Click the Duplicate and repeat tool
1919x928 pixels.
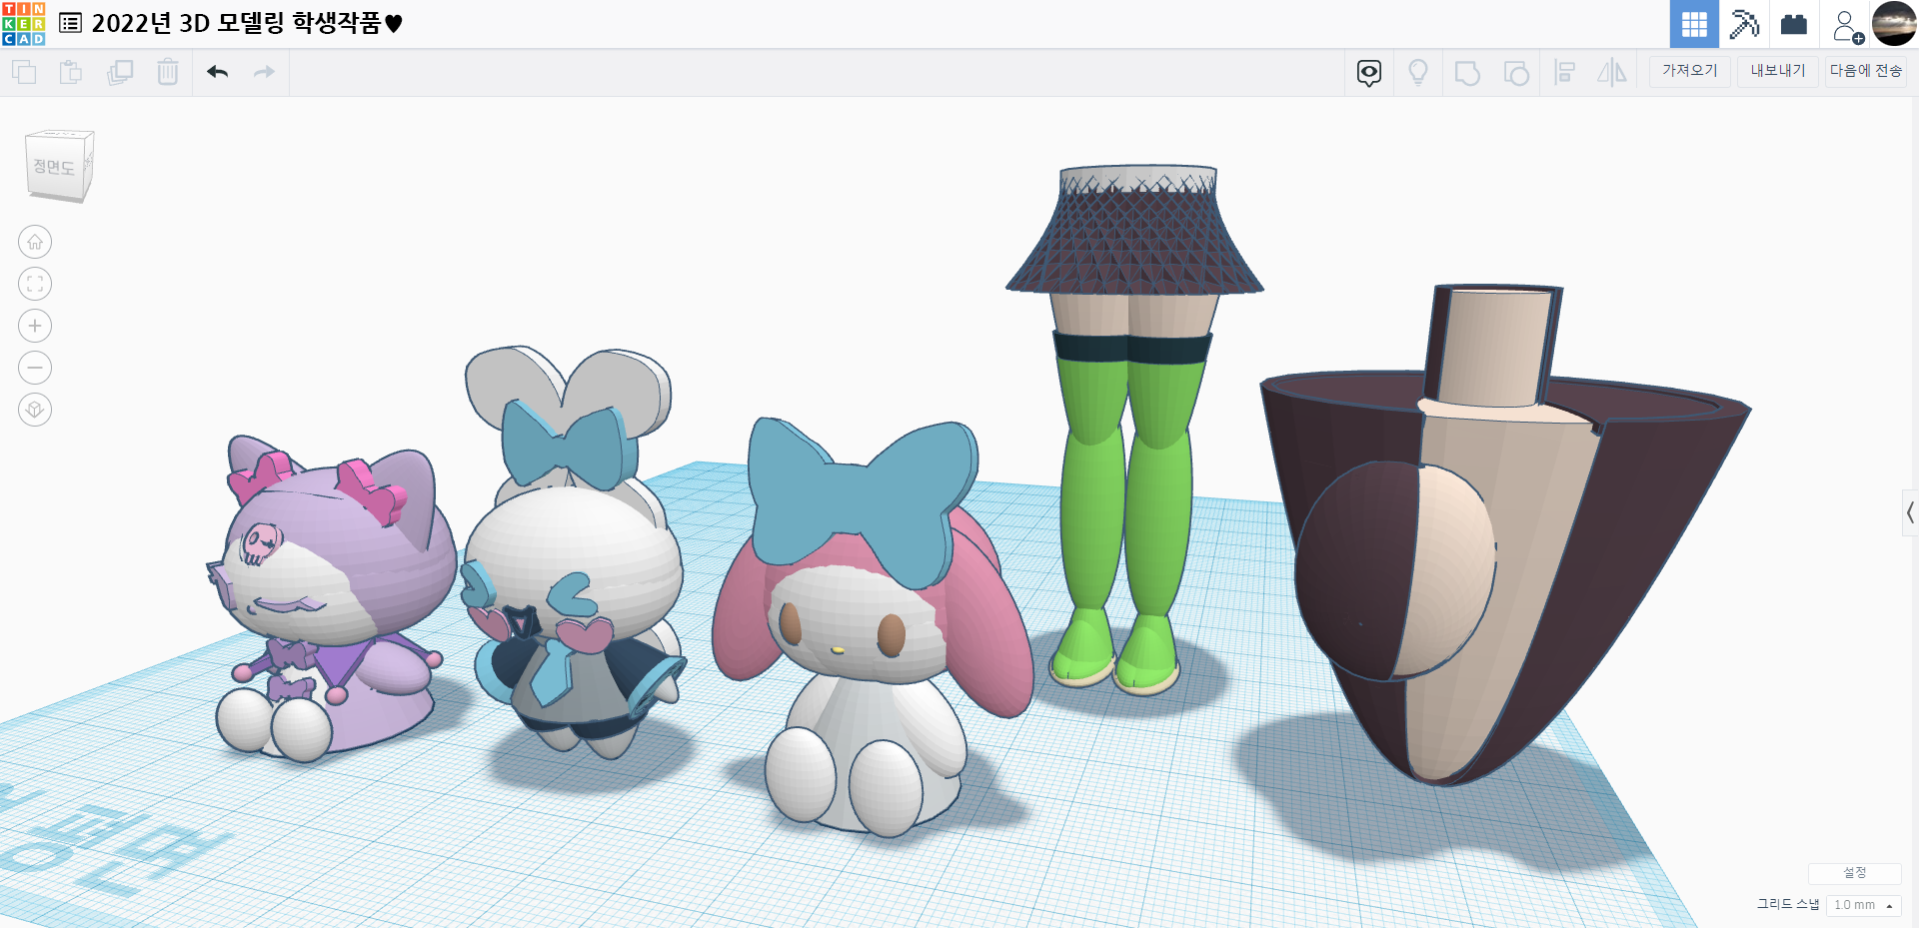coord(120,72)
